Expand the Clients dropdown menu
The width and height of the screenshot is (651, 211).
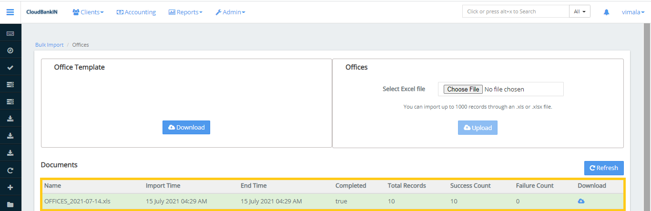(x=88, y=12)
